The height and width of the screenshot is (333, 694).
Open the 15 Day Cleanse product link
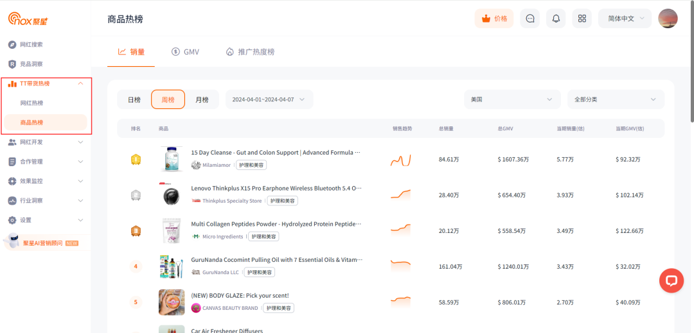276,152
